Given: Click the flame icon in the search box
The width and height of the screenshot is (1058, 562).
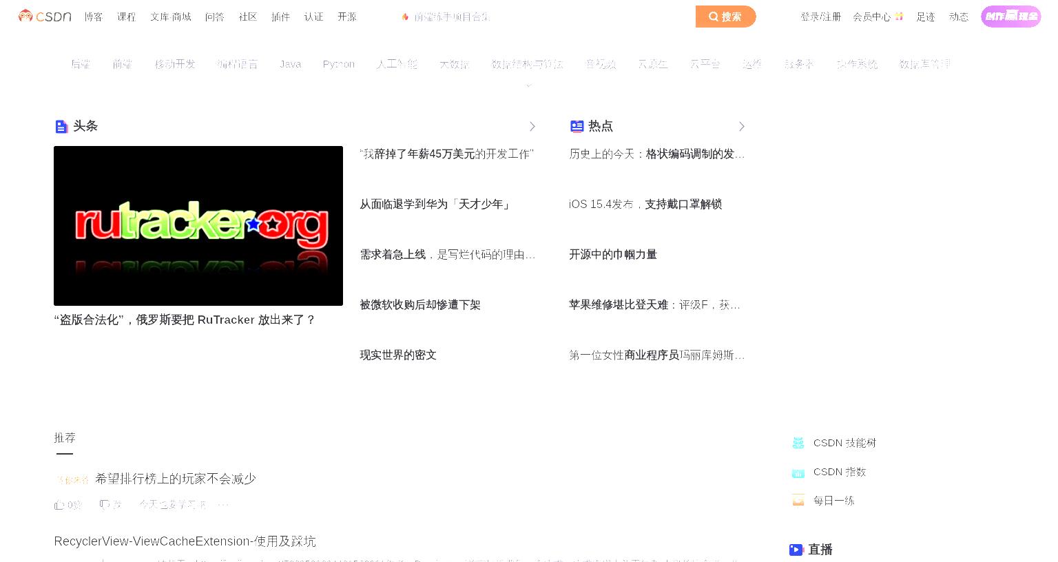Looking at the screenshot, I should tap(405, 17).
